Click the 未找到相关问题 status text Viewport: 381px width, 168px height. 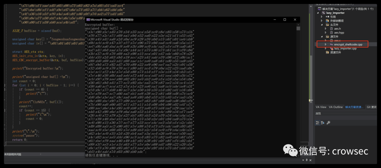pyautogui.click(x=13, y=154)
